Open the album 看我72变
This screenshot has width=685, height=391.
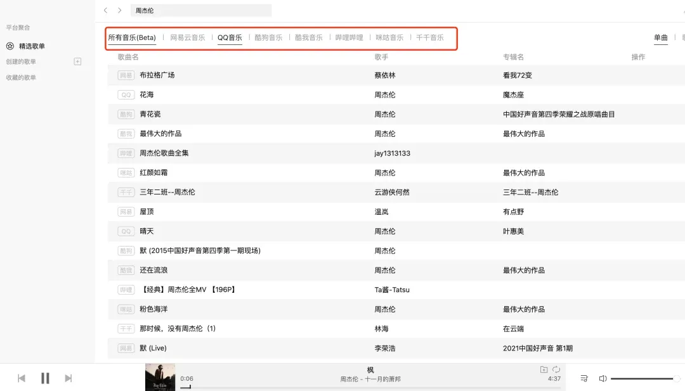[x=518, y=75]
